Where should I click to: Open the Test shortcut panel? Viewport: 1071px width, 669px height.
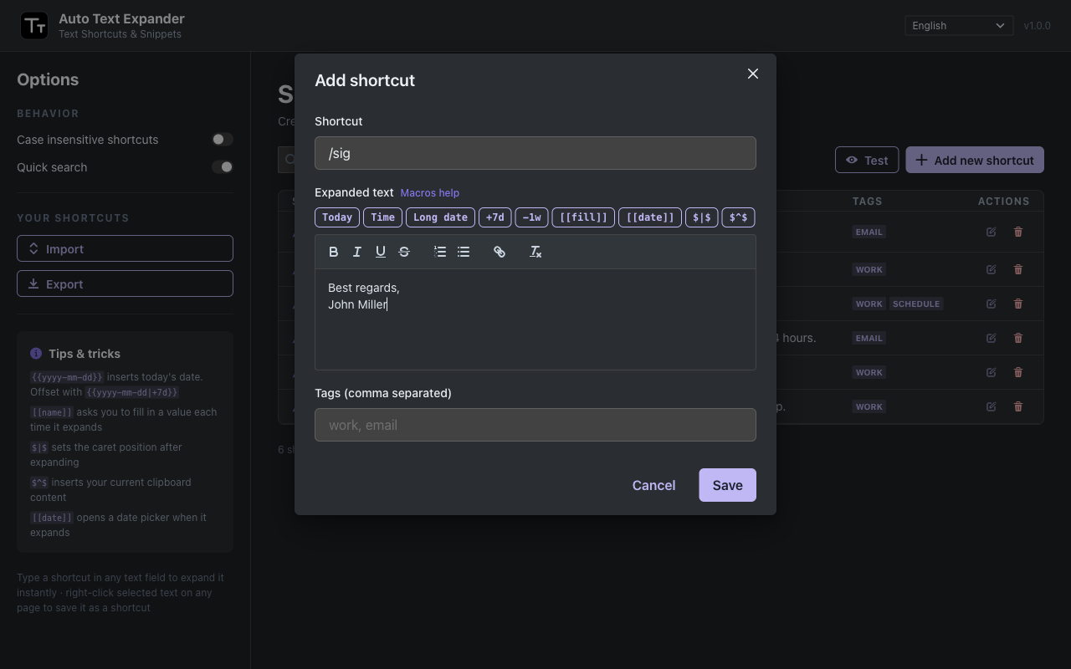coord(867,160)
